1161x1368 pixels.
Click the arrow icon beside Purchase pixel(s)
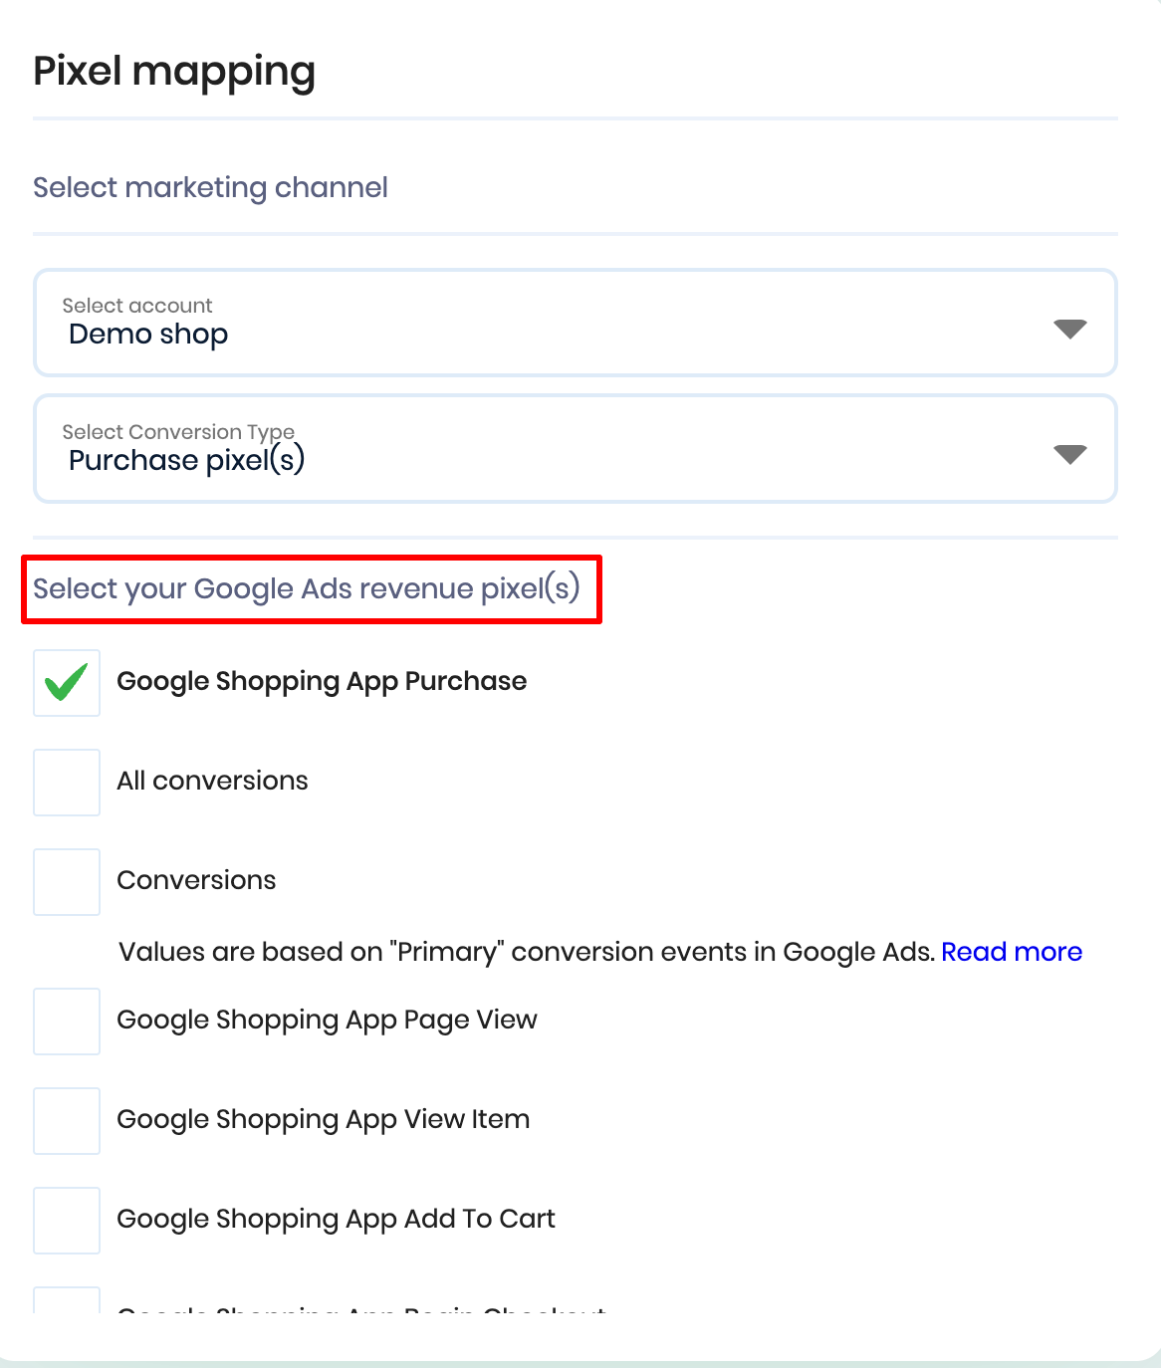(x=1069, y=455)
